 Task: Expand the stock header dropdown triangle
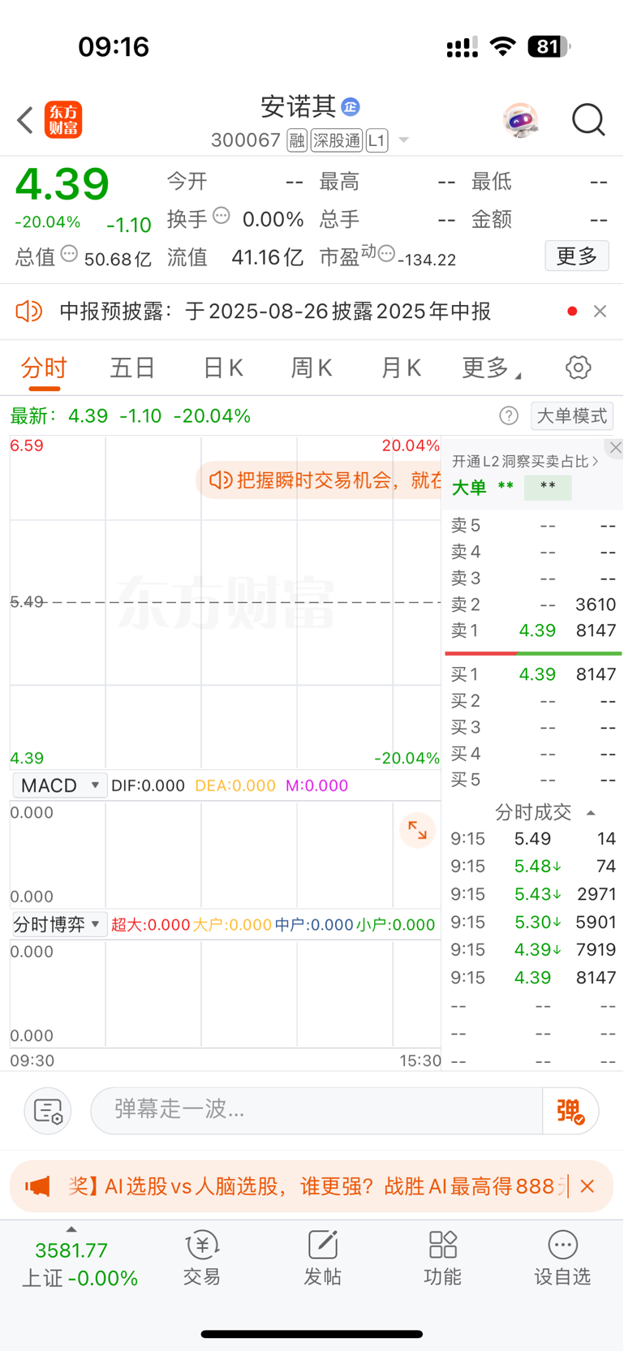[x=403, y=141]
